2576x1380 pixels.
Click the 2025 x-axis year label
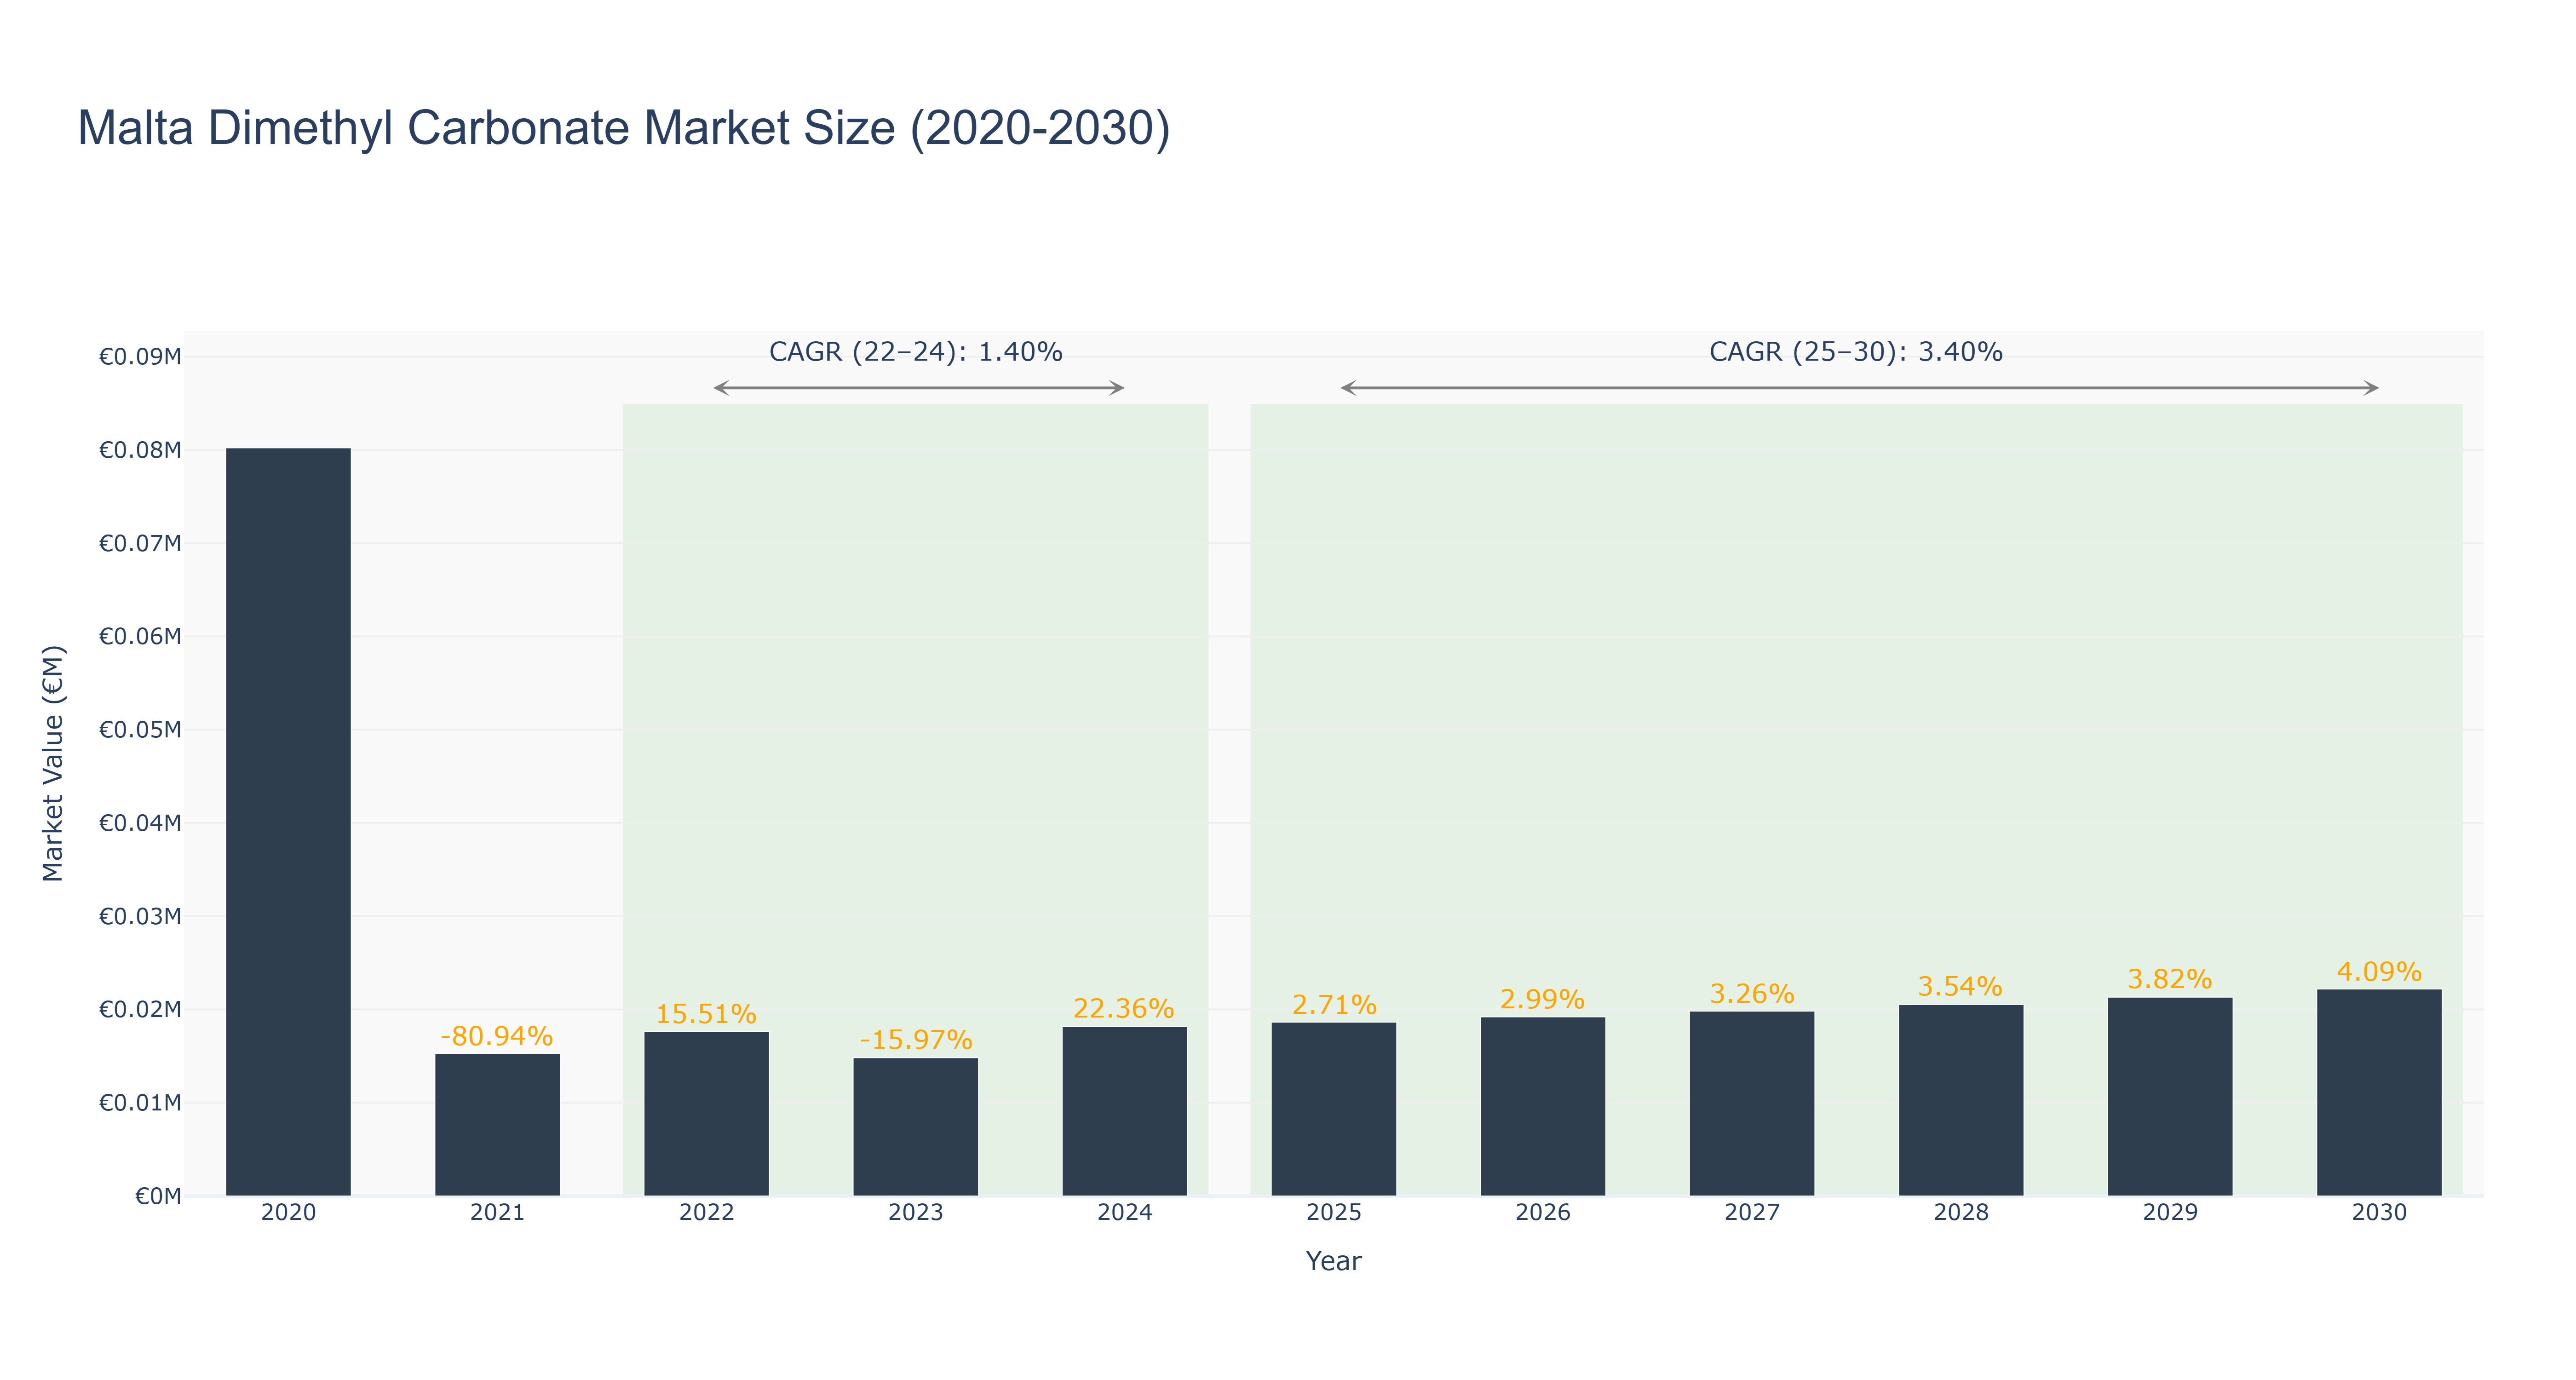point(1333,1213)
